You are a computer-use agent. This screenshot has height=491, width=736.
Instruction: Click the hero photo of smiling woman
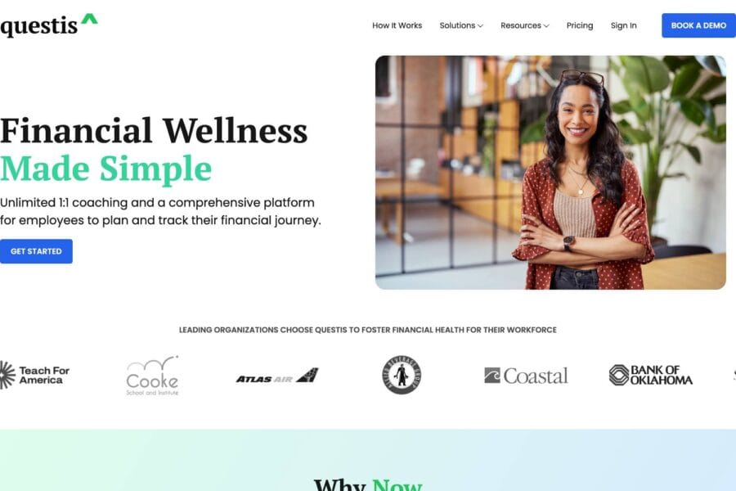pyautogui.click(x=550, y=173)
